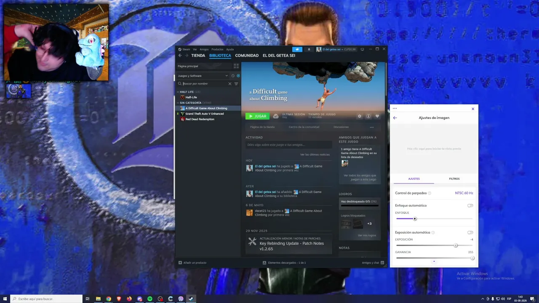This screenshot has height=303, width=539.
Task: Show info about Exposición automática
Action: click(433, 232)
